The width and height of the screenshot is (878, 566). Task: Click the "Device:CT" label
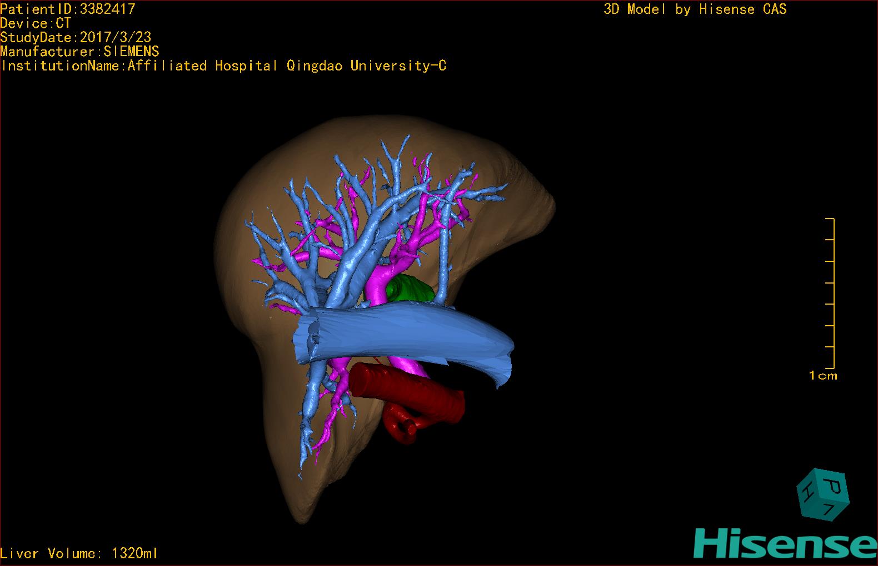[36, 23]
